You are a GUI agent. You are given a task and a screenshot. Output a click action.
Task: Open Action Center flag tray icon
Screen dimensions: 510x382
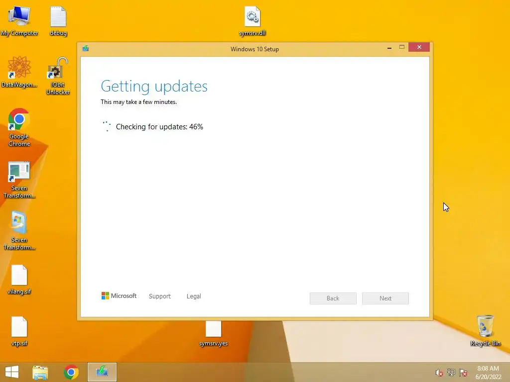[x=463, y=372]
